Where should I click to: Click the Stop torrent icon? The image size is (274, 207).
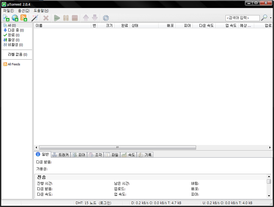click(x=75, y=18)
